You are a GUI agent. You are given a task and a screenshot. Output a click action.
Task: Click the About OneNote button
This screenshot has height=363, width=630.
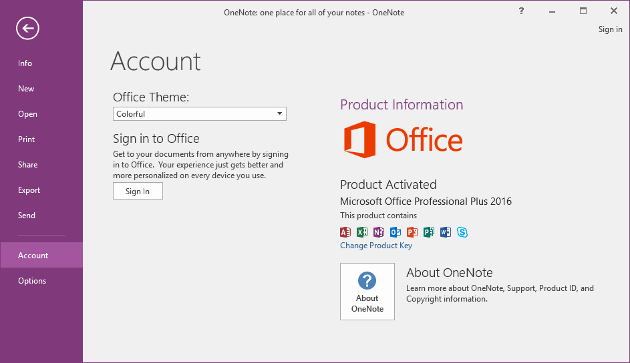pos(367,292)
